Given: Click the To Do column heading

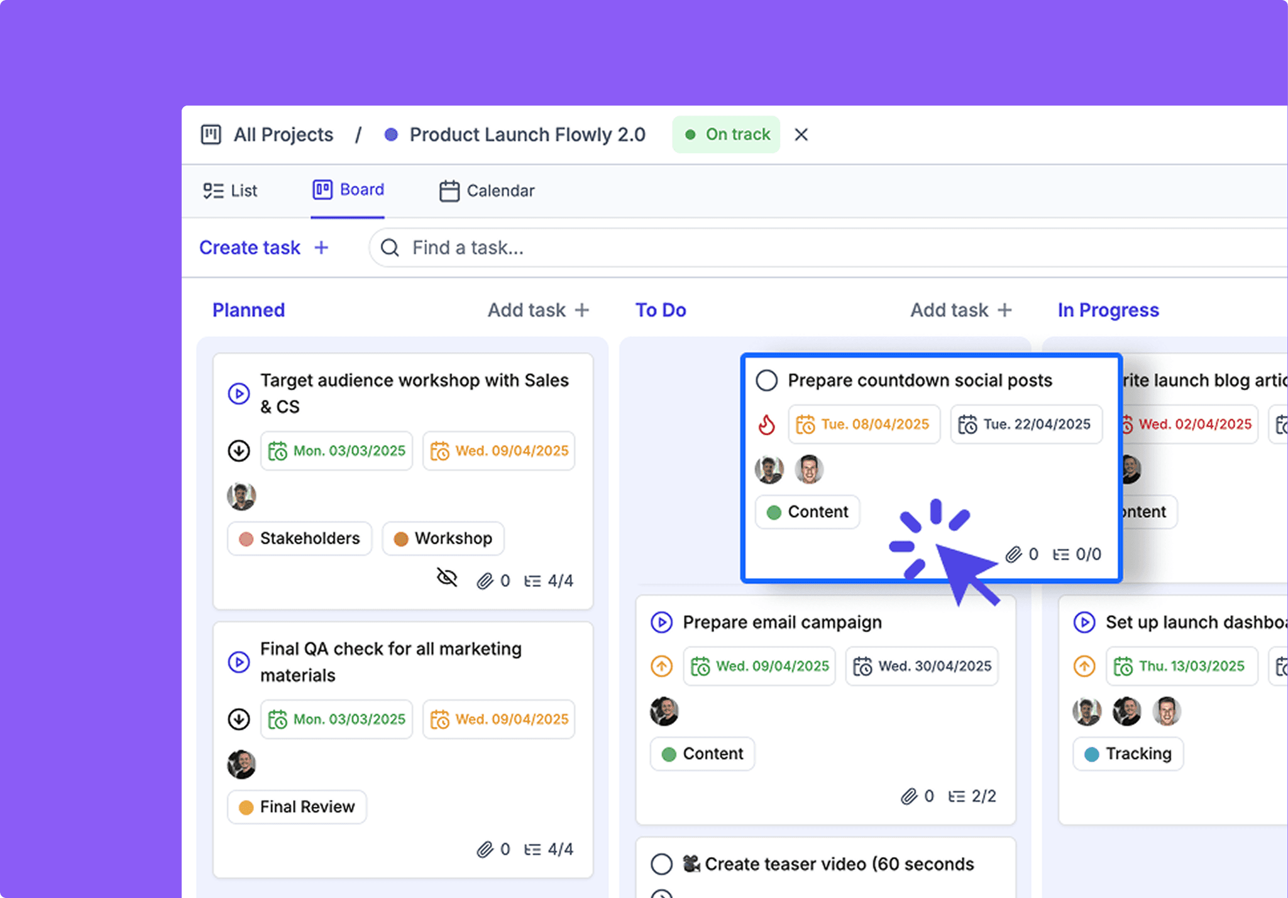Looking at the screenshot, I should [661, 310].
